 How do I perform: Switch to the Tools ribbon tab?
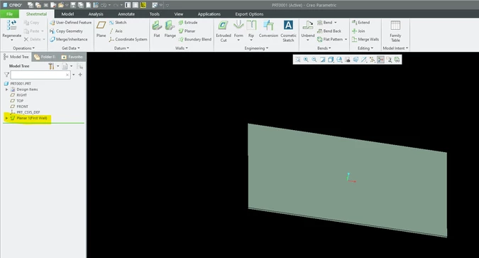(x=154, y=14)
